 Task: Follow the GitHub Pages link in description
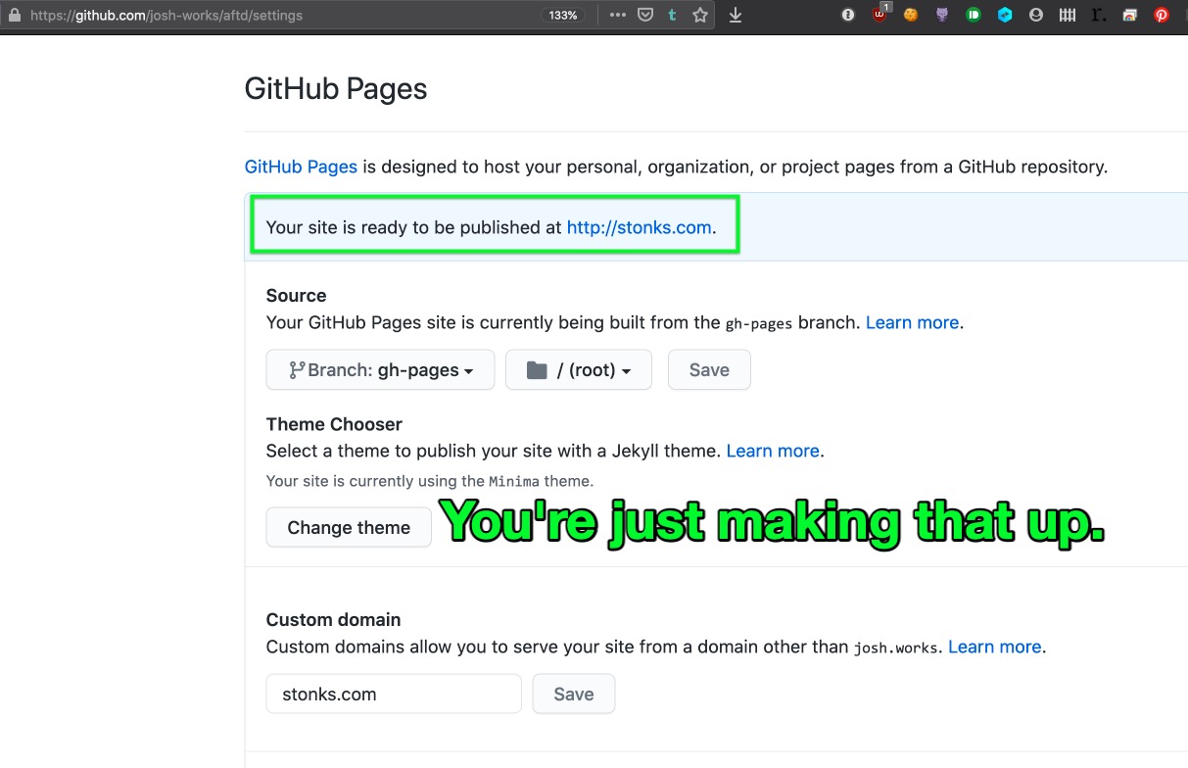[x=301, y=167]
